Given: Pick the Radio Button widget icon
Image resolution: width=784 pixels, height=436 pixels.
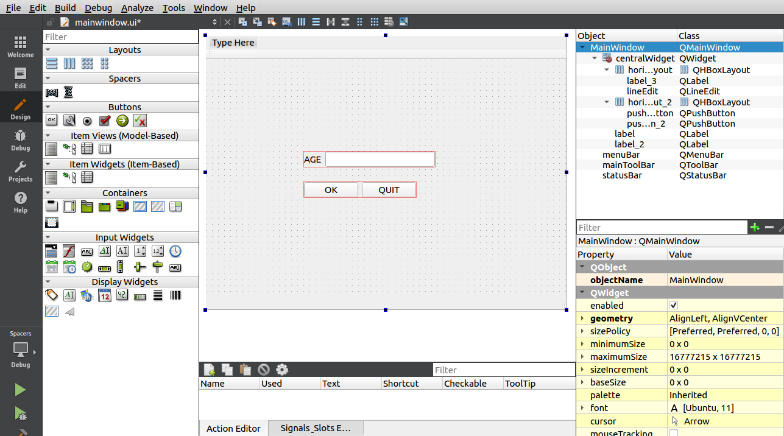Looking at the screenshot, I should [87, 121].
